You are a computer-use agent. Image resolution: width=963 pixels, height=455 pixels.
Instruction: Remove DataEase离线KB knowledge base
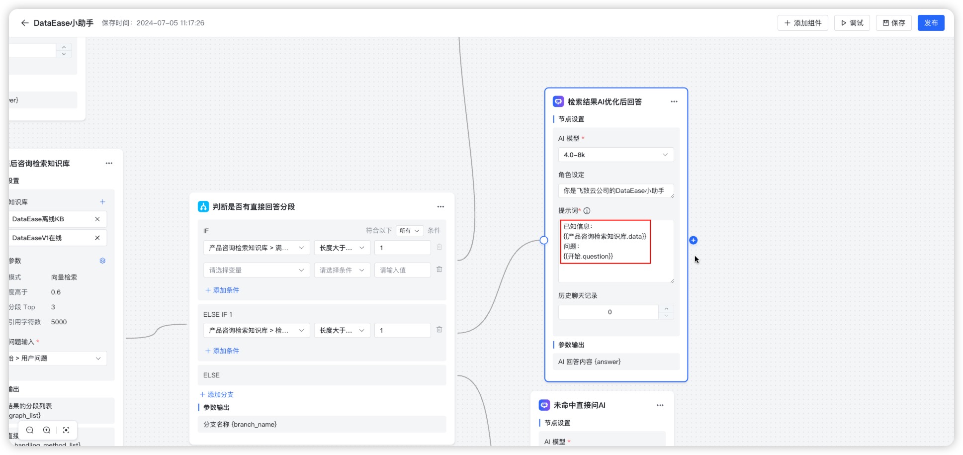[97, 219]
